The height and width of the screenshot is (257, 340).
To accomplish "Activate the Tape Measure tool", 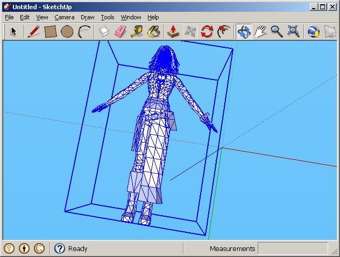I will [137, 32].
